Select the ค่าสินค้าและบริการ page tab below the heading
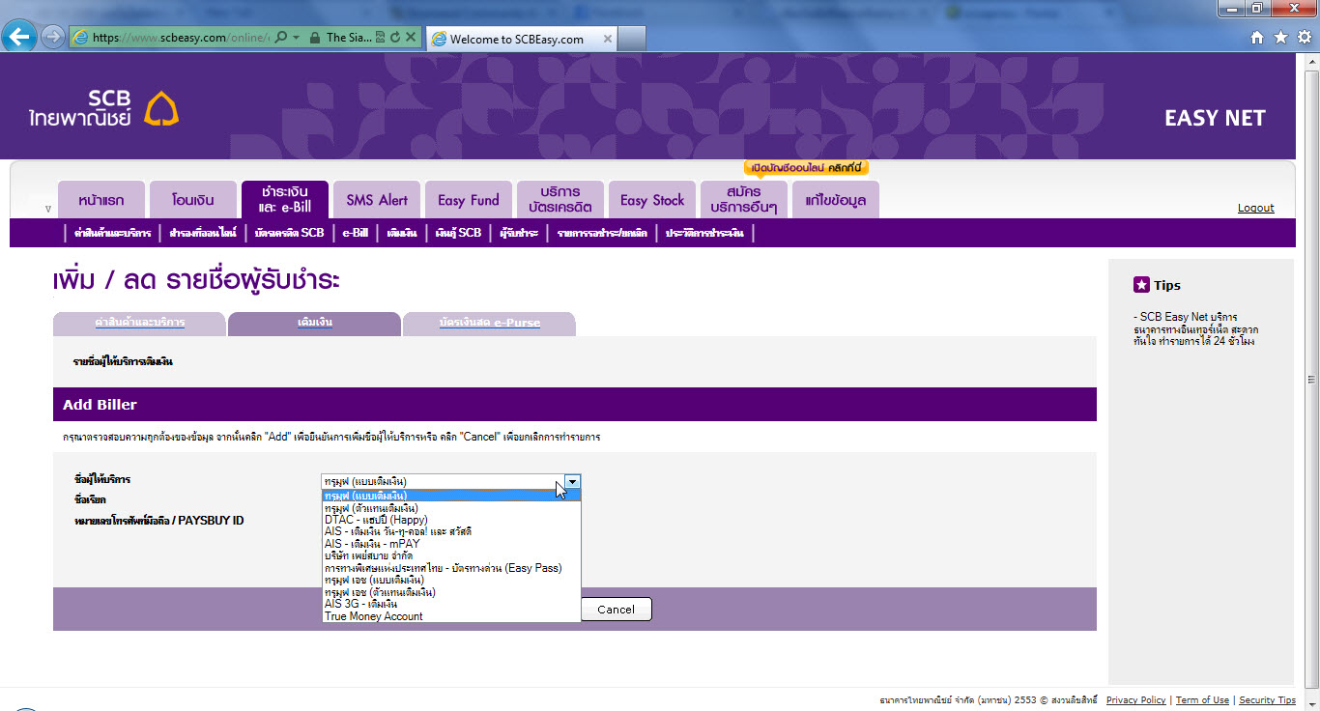Screen dimensions: 1320x711 tap(139, 324)
